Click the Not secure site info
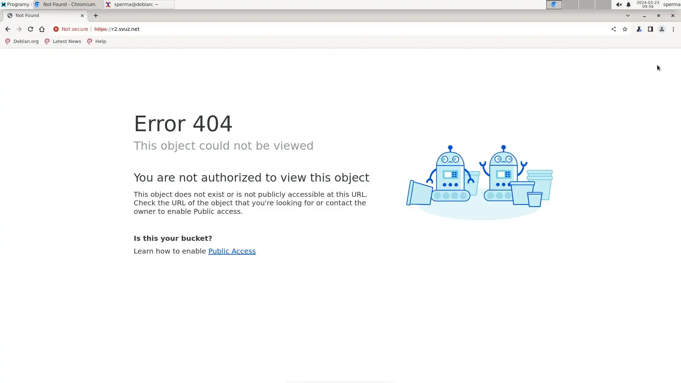The width and height of the screenshot is (681, 383). 71,29
